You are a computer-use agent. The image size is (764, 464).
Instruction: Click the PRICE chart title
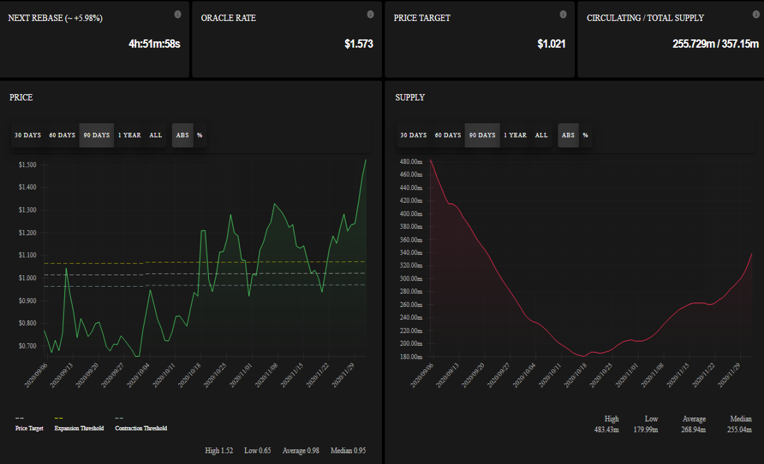coord(21,98)
